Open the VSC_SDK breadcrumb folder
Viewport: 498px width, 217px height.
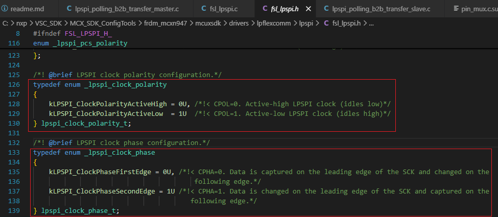[49, 23]
